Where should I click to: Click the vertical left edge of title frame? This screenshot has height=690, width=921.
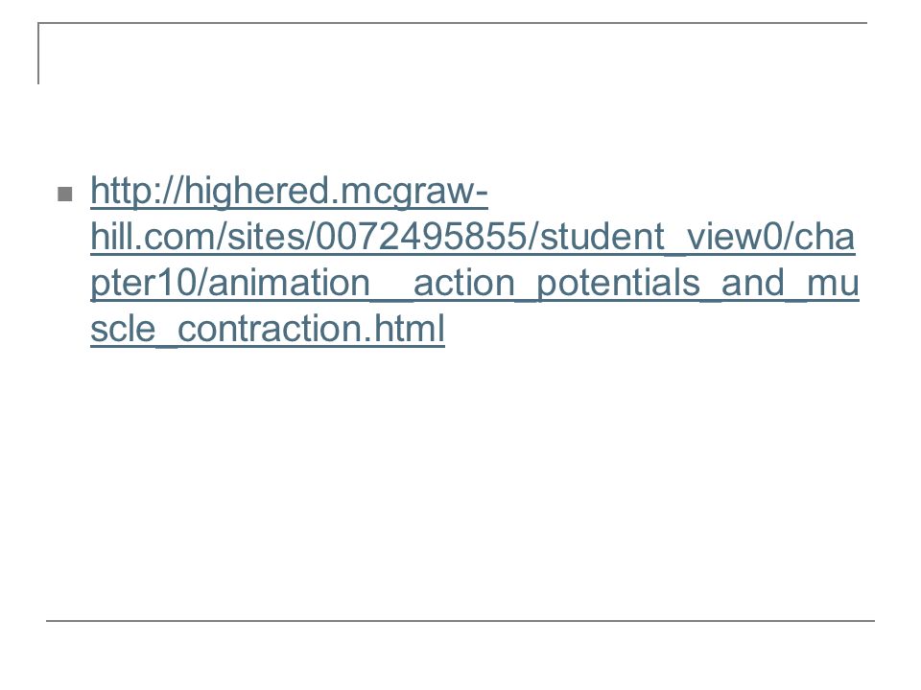pos(38,54)
